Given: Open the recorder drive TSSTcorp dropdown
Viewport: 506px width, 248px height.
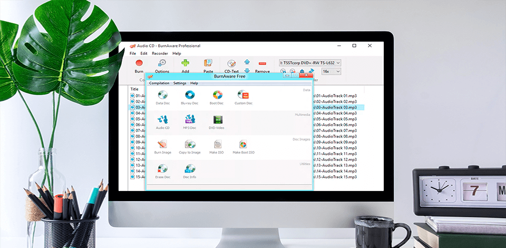Looking at the screenshot, I should pos(310,63).
